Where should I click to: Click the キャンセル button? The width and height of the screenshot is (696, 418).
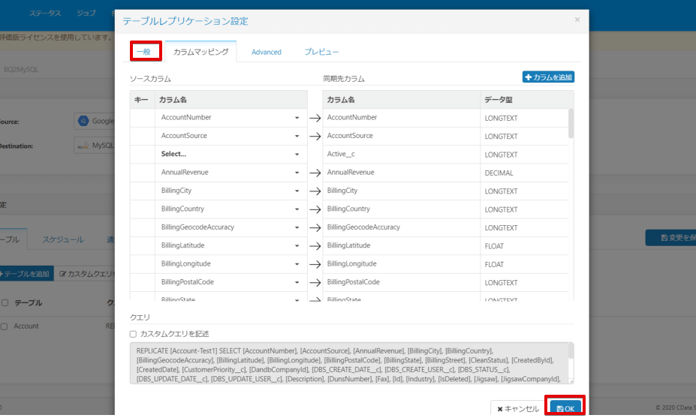coord(517,408)
